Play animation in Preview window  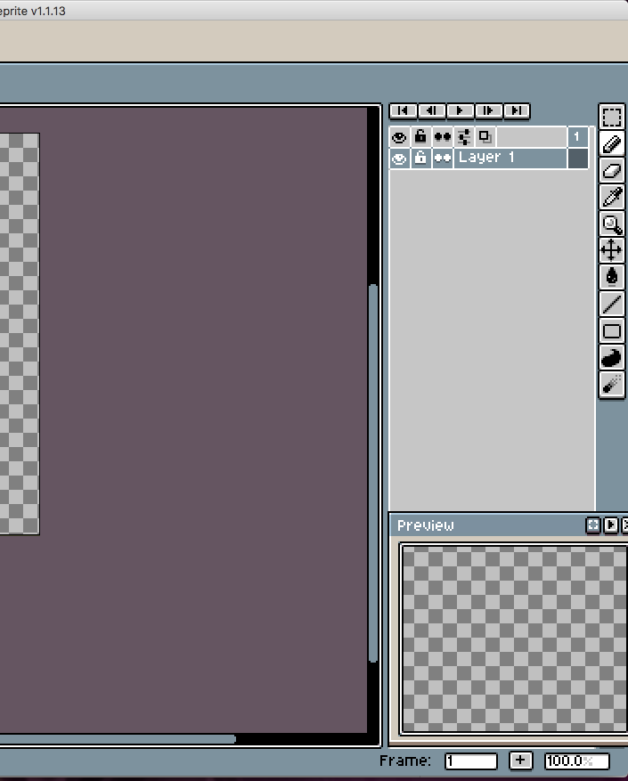click(610, 525)
